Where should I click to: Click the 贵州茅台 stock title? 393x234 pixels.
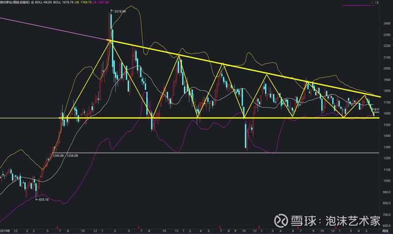[15, 2]
